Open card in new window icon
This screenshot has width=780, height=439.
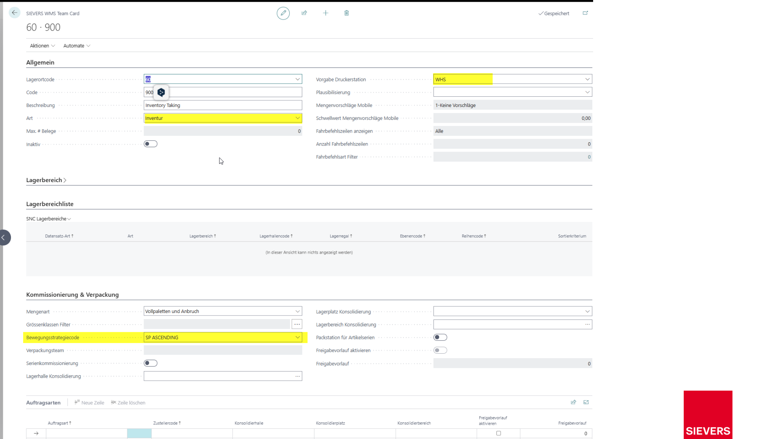point(585,13)
